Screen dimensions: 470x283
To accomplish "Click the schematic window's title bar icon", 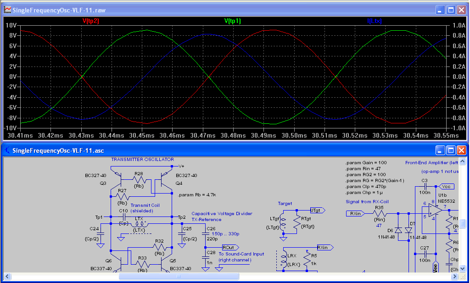I will coord(7,150).
